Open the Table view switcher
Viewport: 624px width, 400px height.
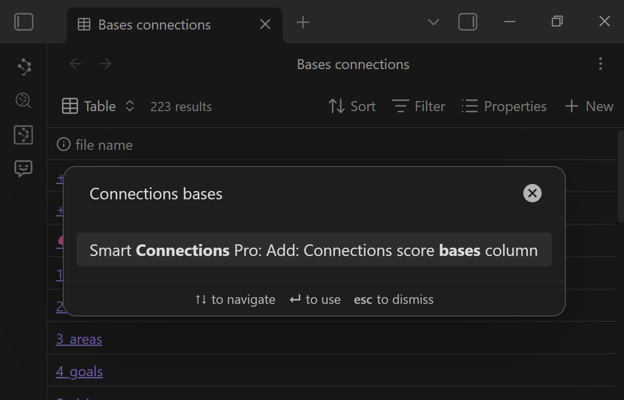pos(98,107)
